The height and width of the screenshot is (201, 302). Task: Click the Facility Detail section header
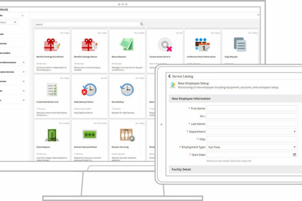(x=235, y=170)
